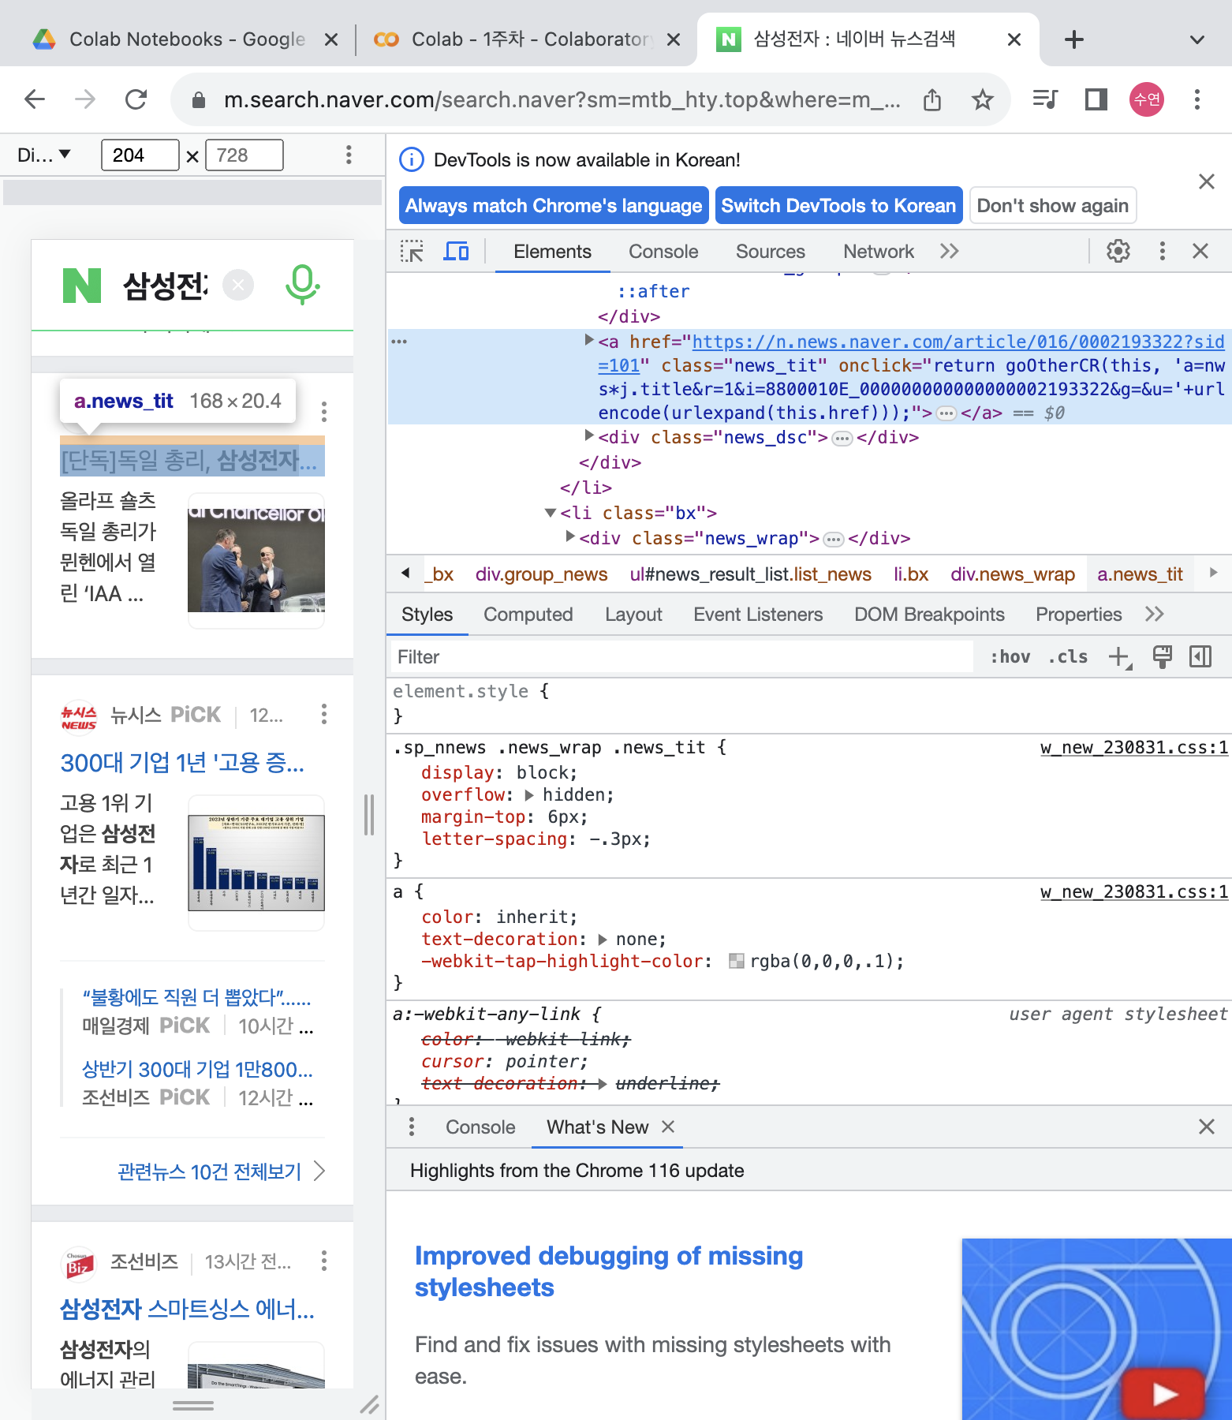The image size is (1232, 1420).
Task: Open the DOM Breakpoints tab
Action: [929, 615]
